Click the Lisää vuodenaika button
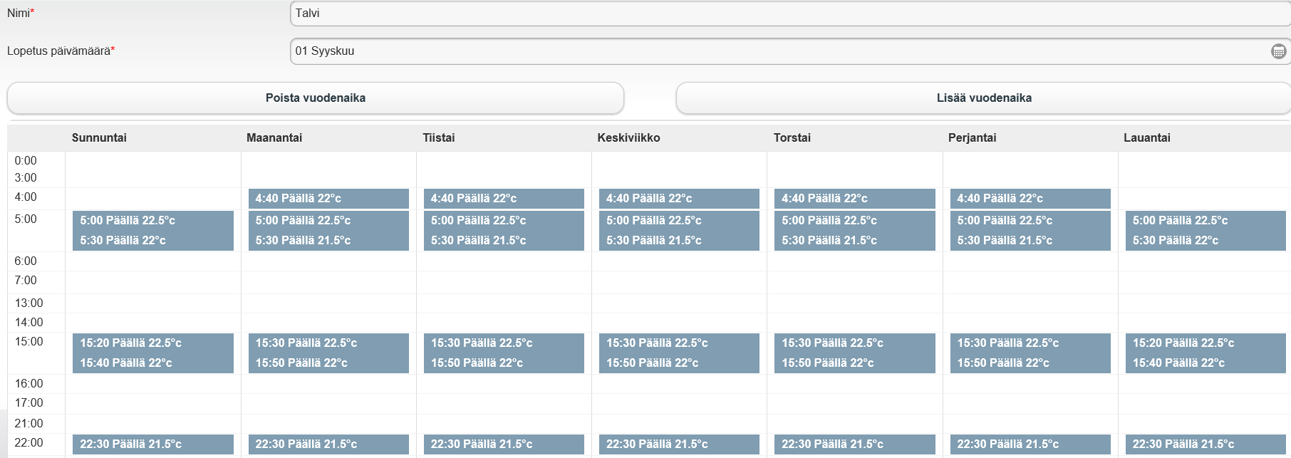 tap(983, 98)
